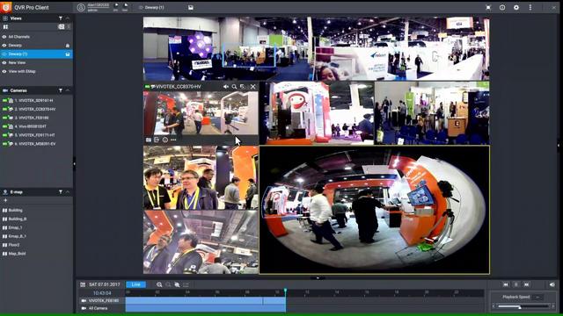Collapse the E-map panel
This screenshot has width=563, height=316.
coord(68,192)
